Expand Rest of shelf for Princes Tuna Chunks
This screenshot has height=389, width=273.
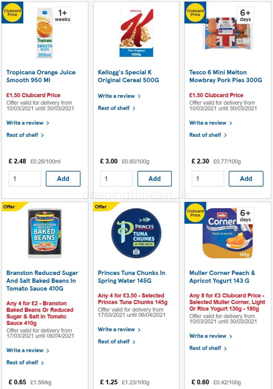[x=114, y=342]
